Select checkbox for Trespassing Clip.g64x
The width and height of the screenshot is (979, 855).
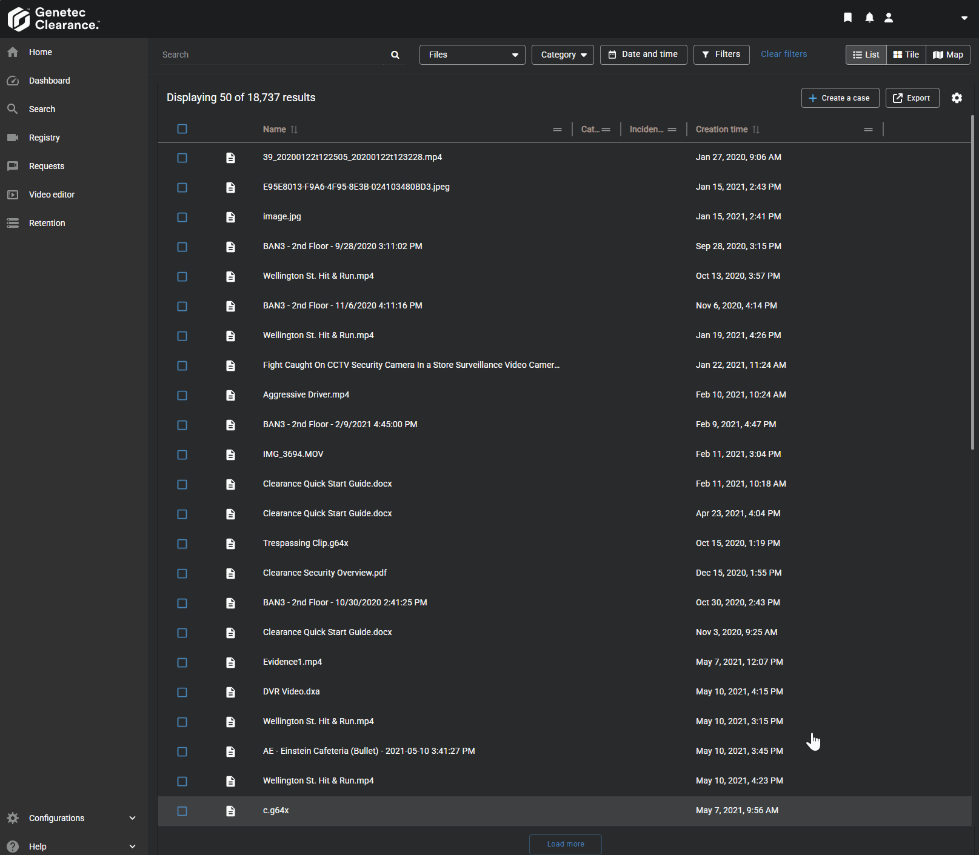pyautogui.click(x=182, y=544)
